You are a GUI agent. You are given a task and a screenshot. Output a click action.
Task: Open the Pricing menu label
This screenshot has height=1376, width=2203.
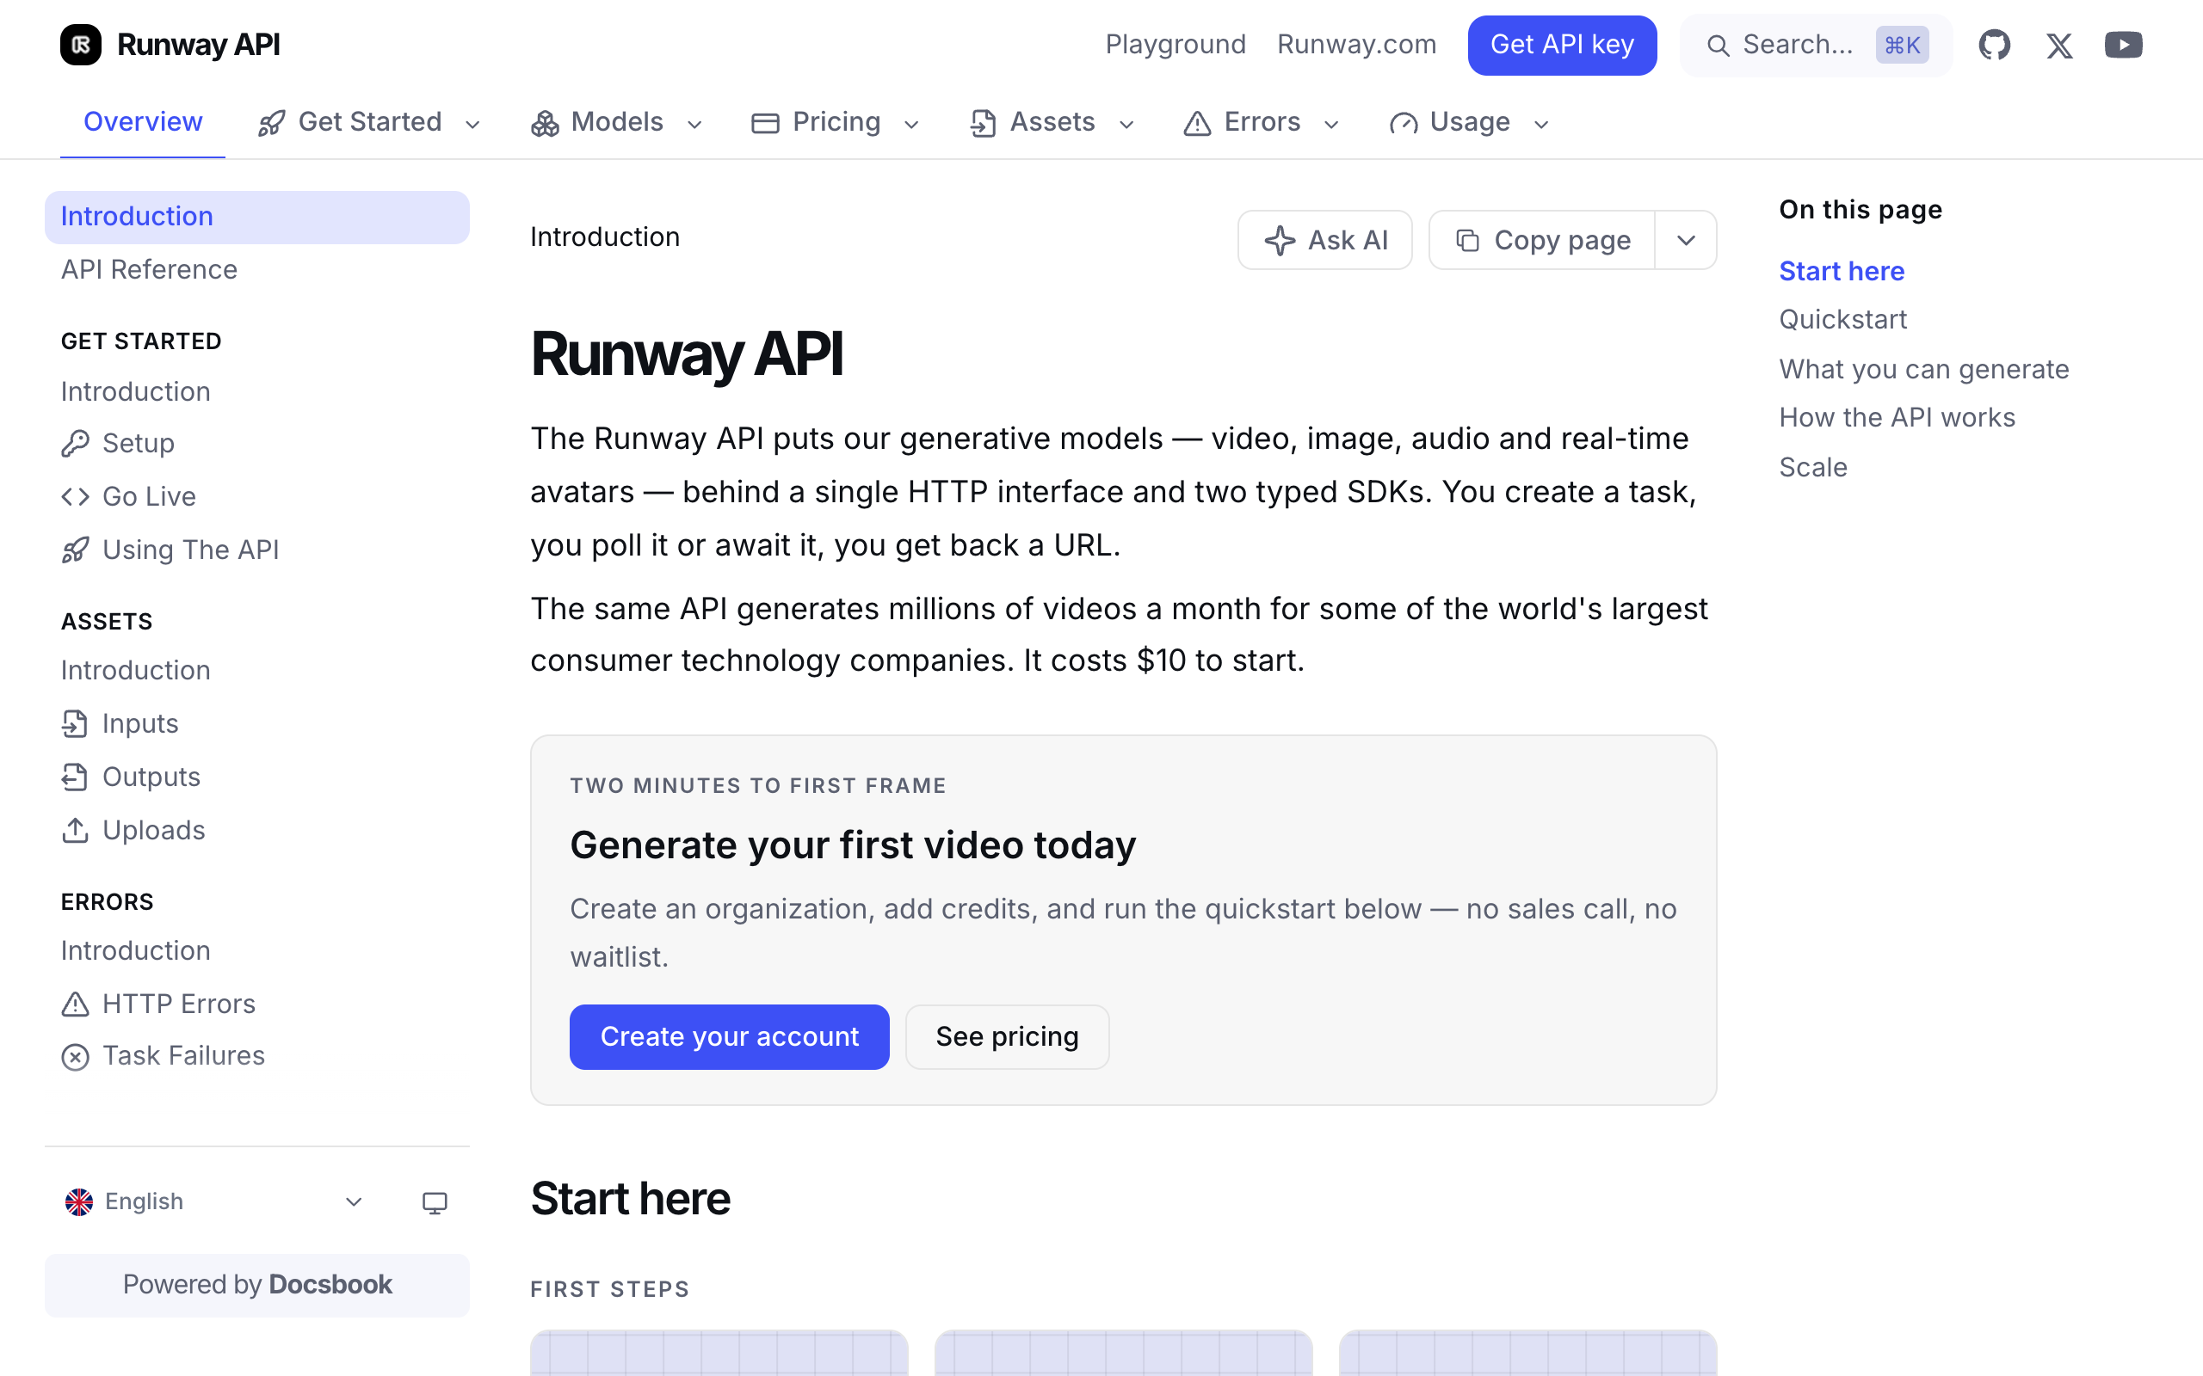(x=836, y=122)
